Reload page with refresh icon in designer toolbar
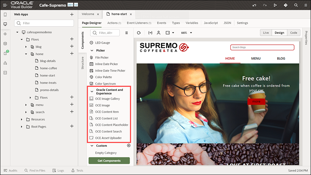 point(139,33)
